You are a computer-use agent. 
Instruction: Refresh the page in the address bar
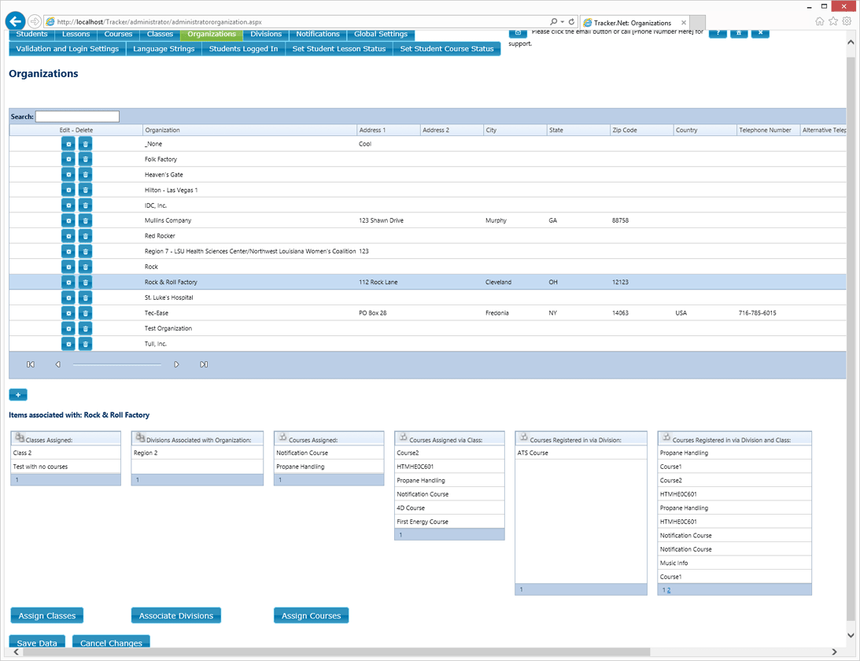tap(571, 22)
